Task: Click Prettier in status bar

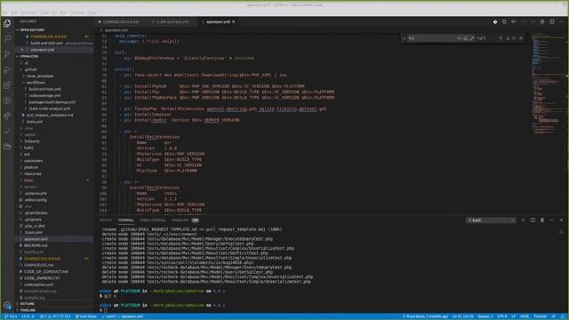Action: coord(540,316)
